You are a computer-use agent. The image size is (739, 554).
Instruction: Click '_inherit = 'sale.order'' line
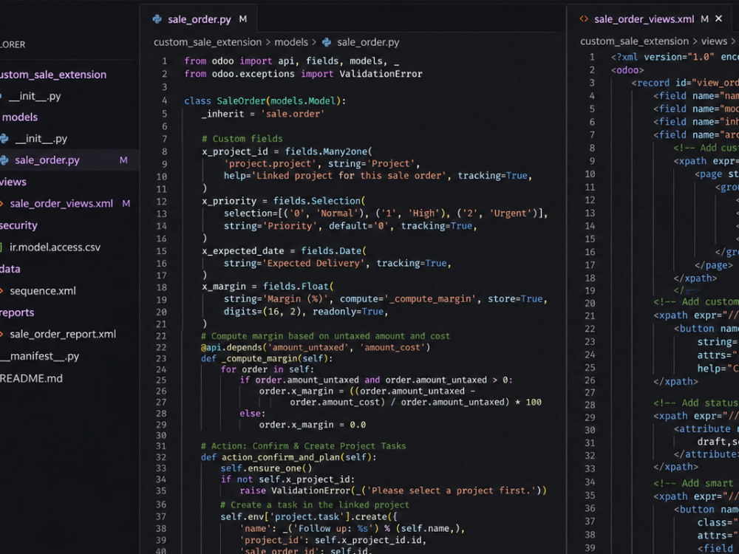pos(263,114)
